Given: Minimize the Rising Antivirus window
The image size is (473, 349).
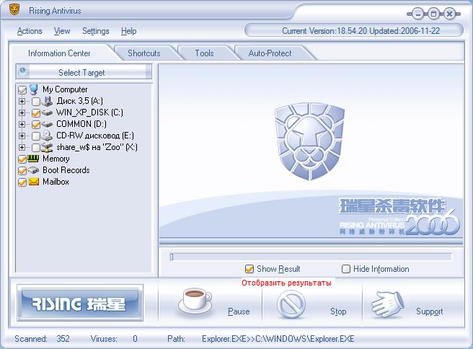Looking at the screenshot, I should pos(417,14).
